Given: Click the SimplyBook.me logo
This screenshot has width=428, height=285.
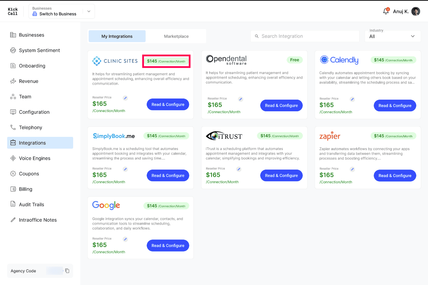Looking at the screenshot, I should [114, 136].
